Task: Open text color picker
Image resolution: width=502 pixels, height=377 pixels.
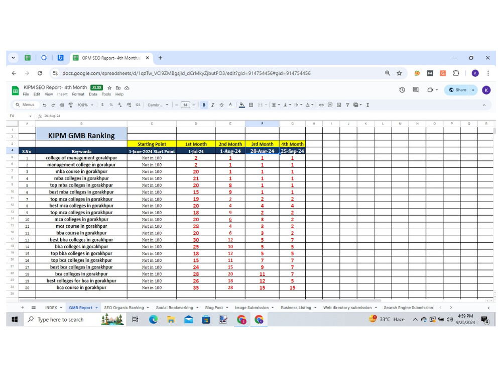Action: [x=230, y=105]
